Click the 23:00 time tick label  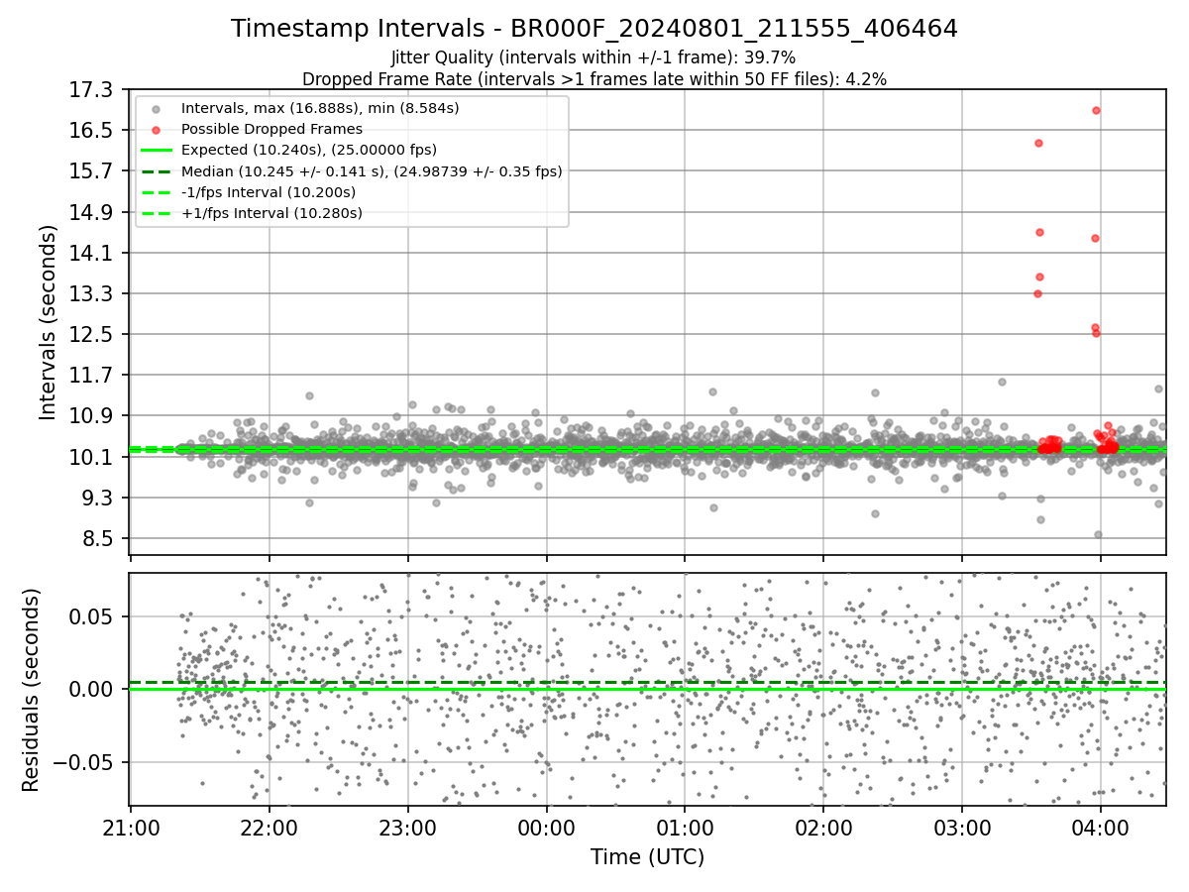point(408,827)
